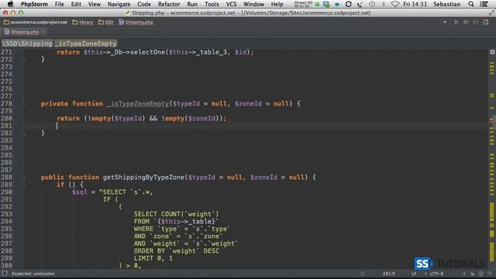
Task: Click 'LIMIT 0, 1' text
Action: coord(153,258)
